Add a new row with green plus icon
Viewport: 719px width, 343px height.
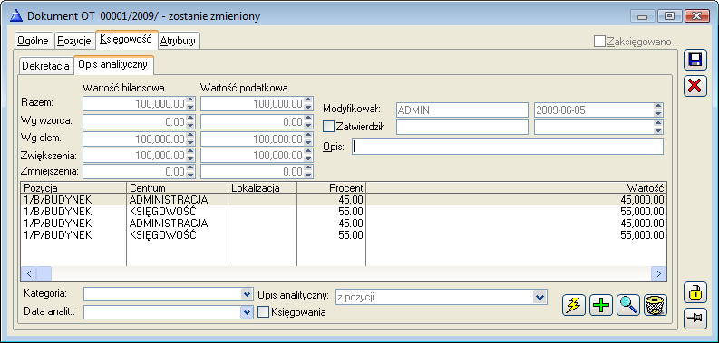(601, 304)
